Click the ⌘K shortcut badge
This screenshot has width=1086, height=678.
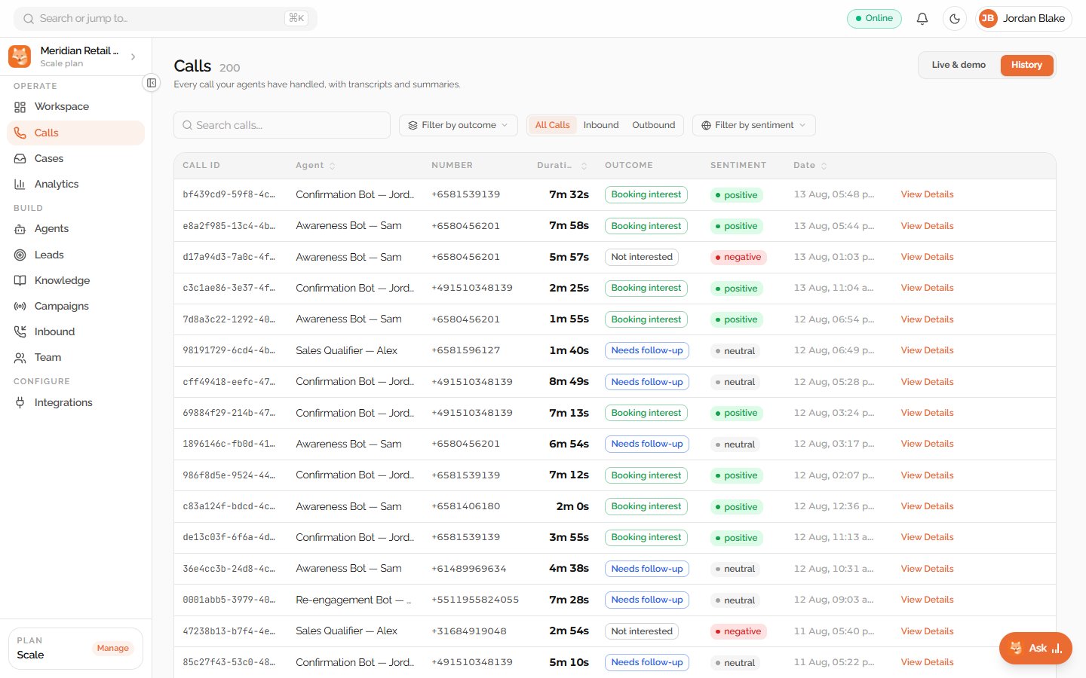pyautogui.click(x=296, y=18)
